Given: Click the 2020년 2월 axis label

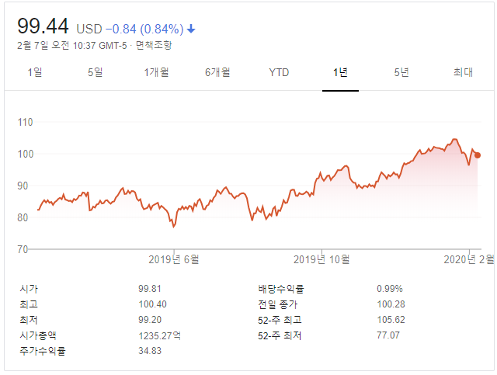Looking at the screenshot, I should pos(469,259).
